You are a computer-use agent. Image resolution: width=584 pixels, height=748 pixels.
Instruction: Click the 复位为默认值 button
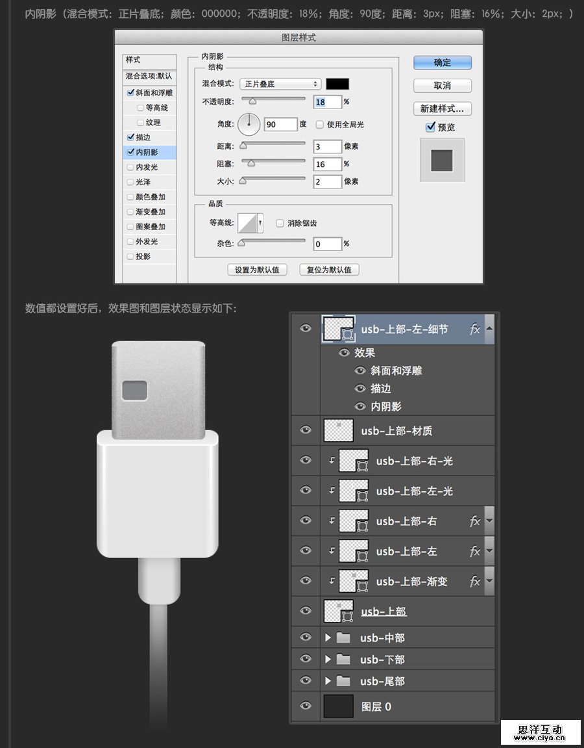click(x=329, y=269)
